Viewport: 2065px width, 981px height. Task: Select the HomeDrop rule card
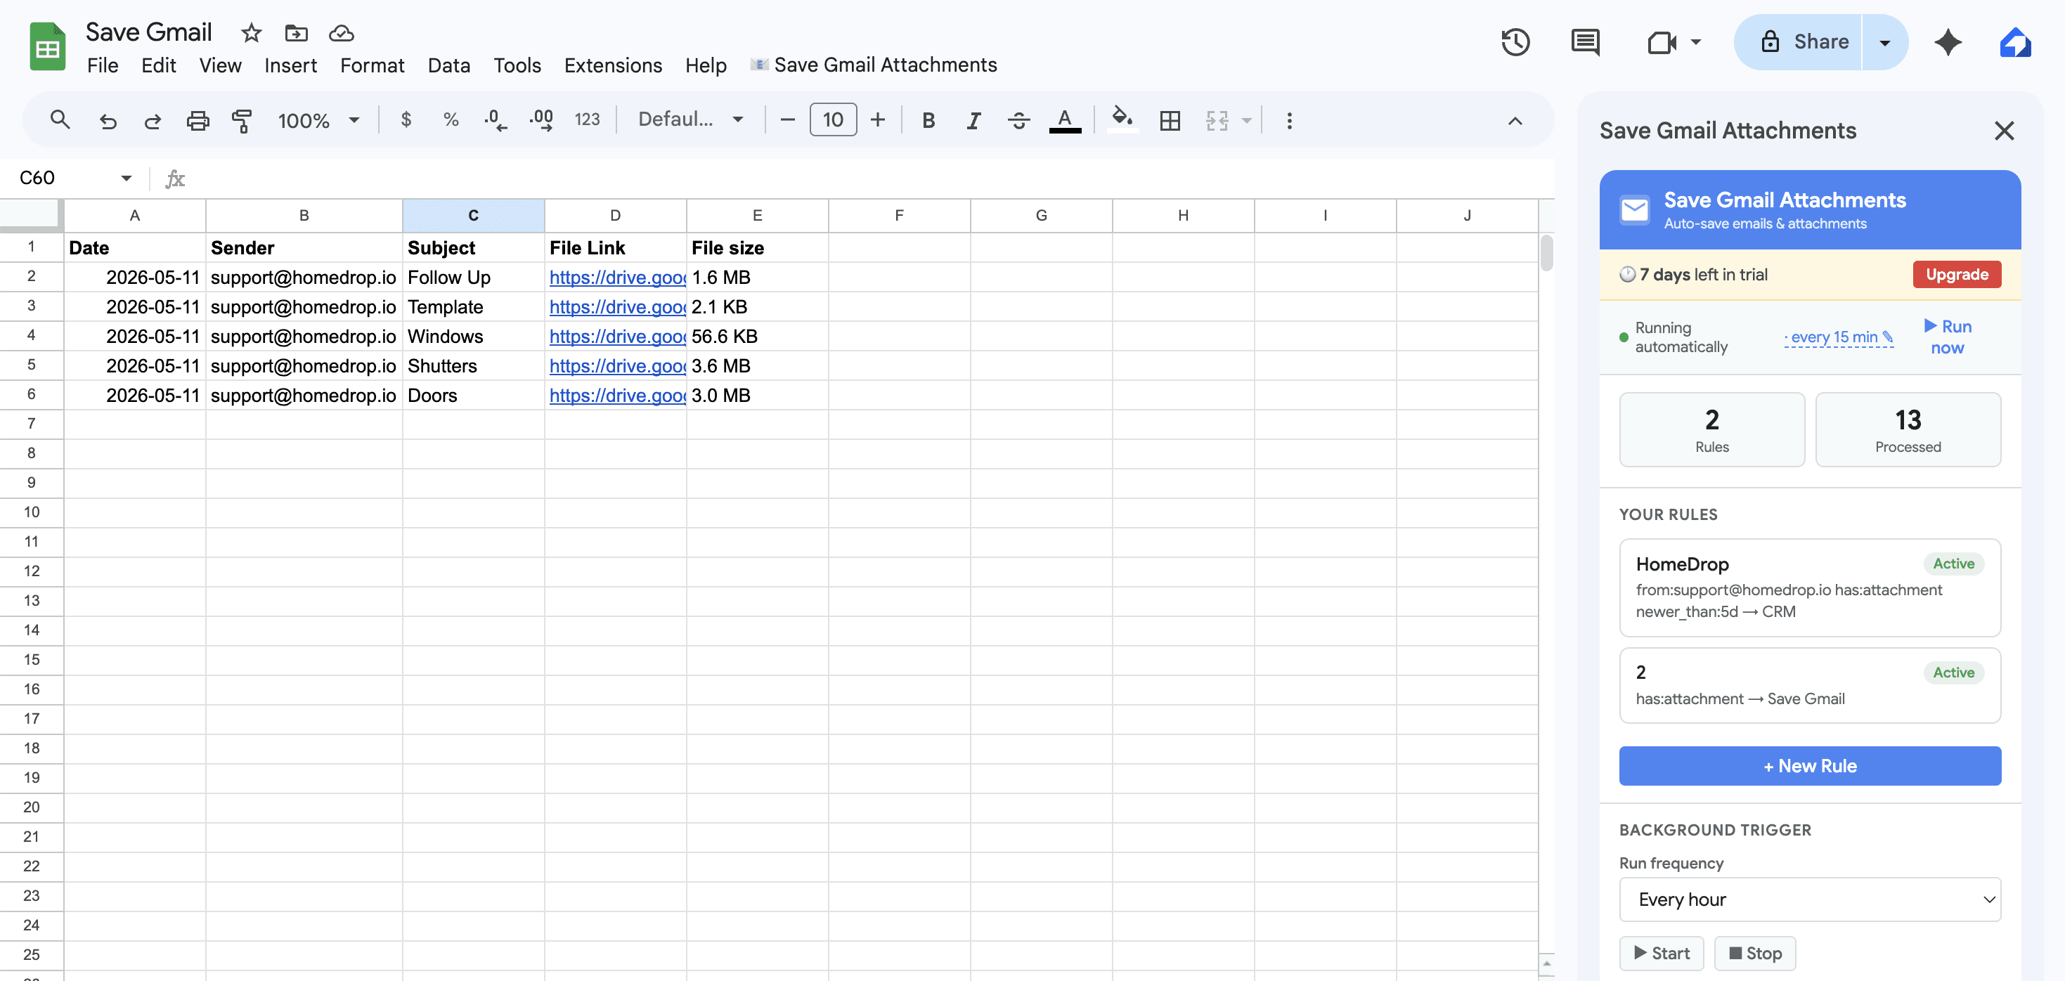coord(1809,587)
